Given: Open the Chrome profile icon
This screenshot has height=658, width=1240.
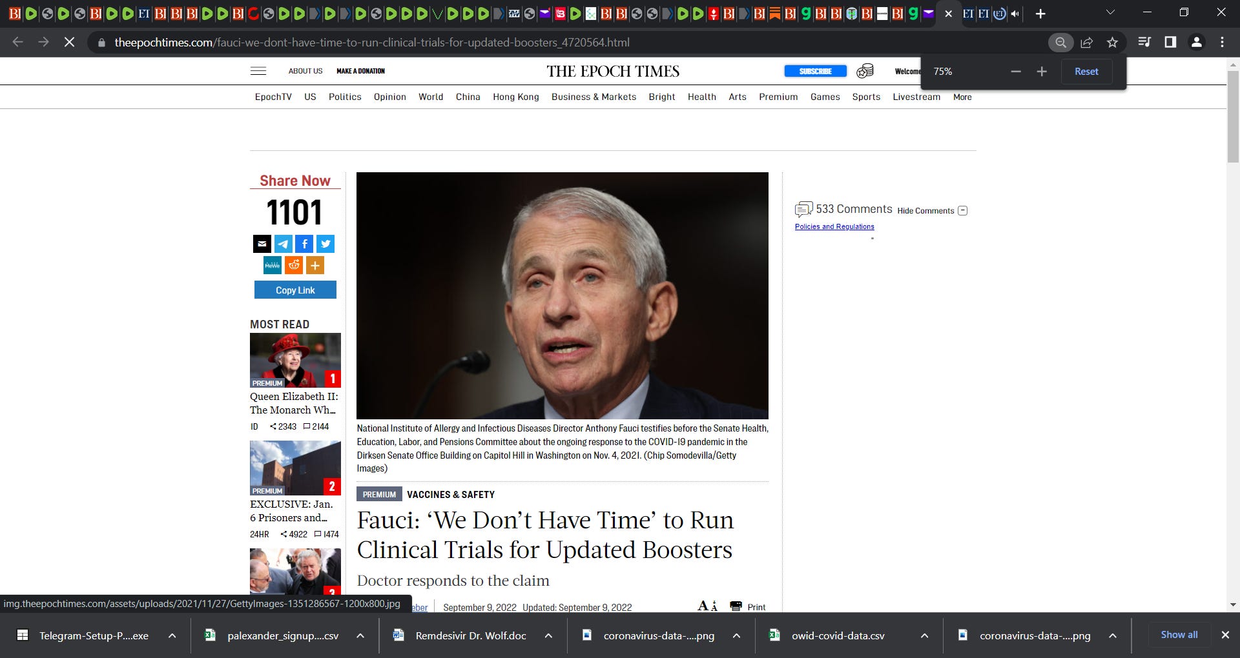Looking at the screenshot, I should click(1196, 42).
